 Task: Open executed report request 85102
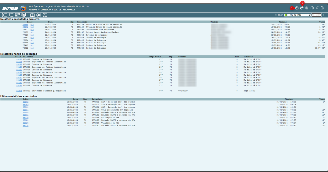[25, 102]
